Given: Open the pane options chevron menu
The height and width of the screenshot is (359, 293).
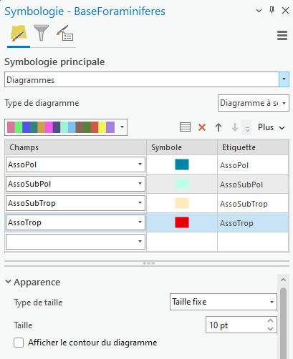Looking at the screenshot, I should (x=259, y=11).
